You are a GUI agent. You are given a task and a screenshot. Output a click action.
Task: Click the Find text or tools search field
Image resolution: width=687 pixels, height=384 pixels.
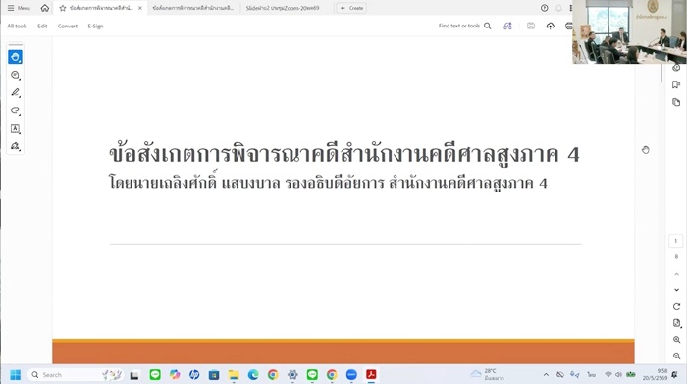click(464, 26)
